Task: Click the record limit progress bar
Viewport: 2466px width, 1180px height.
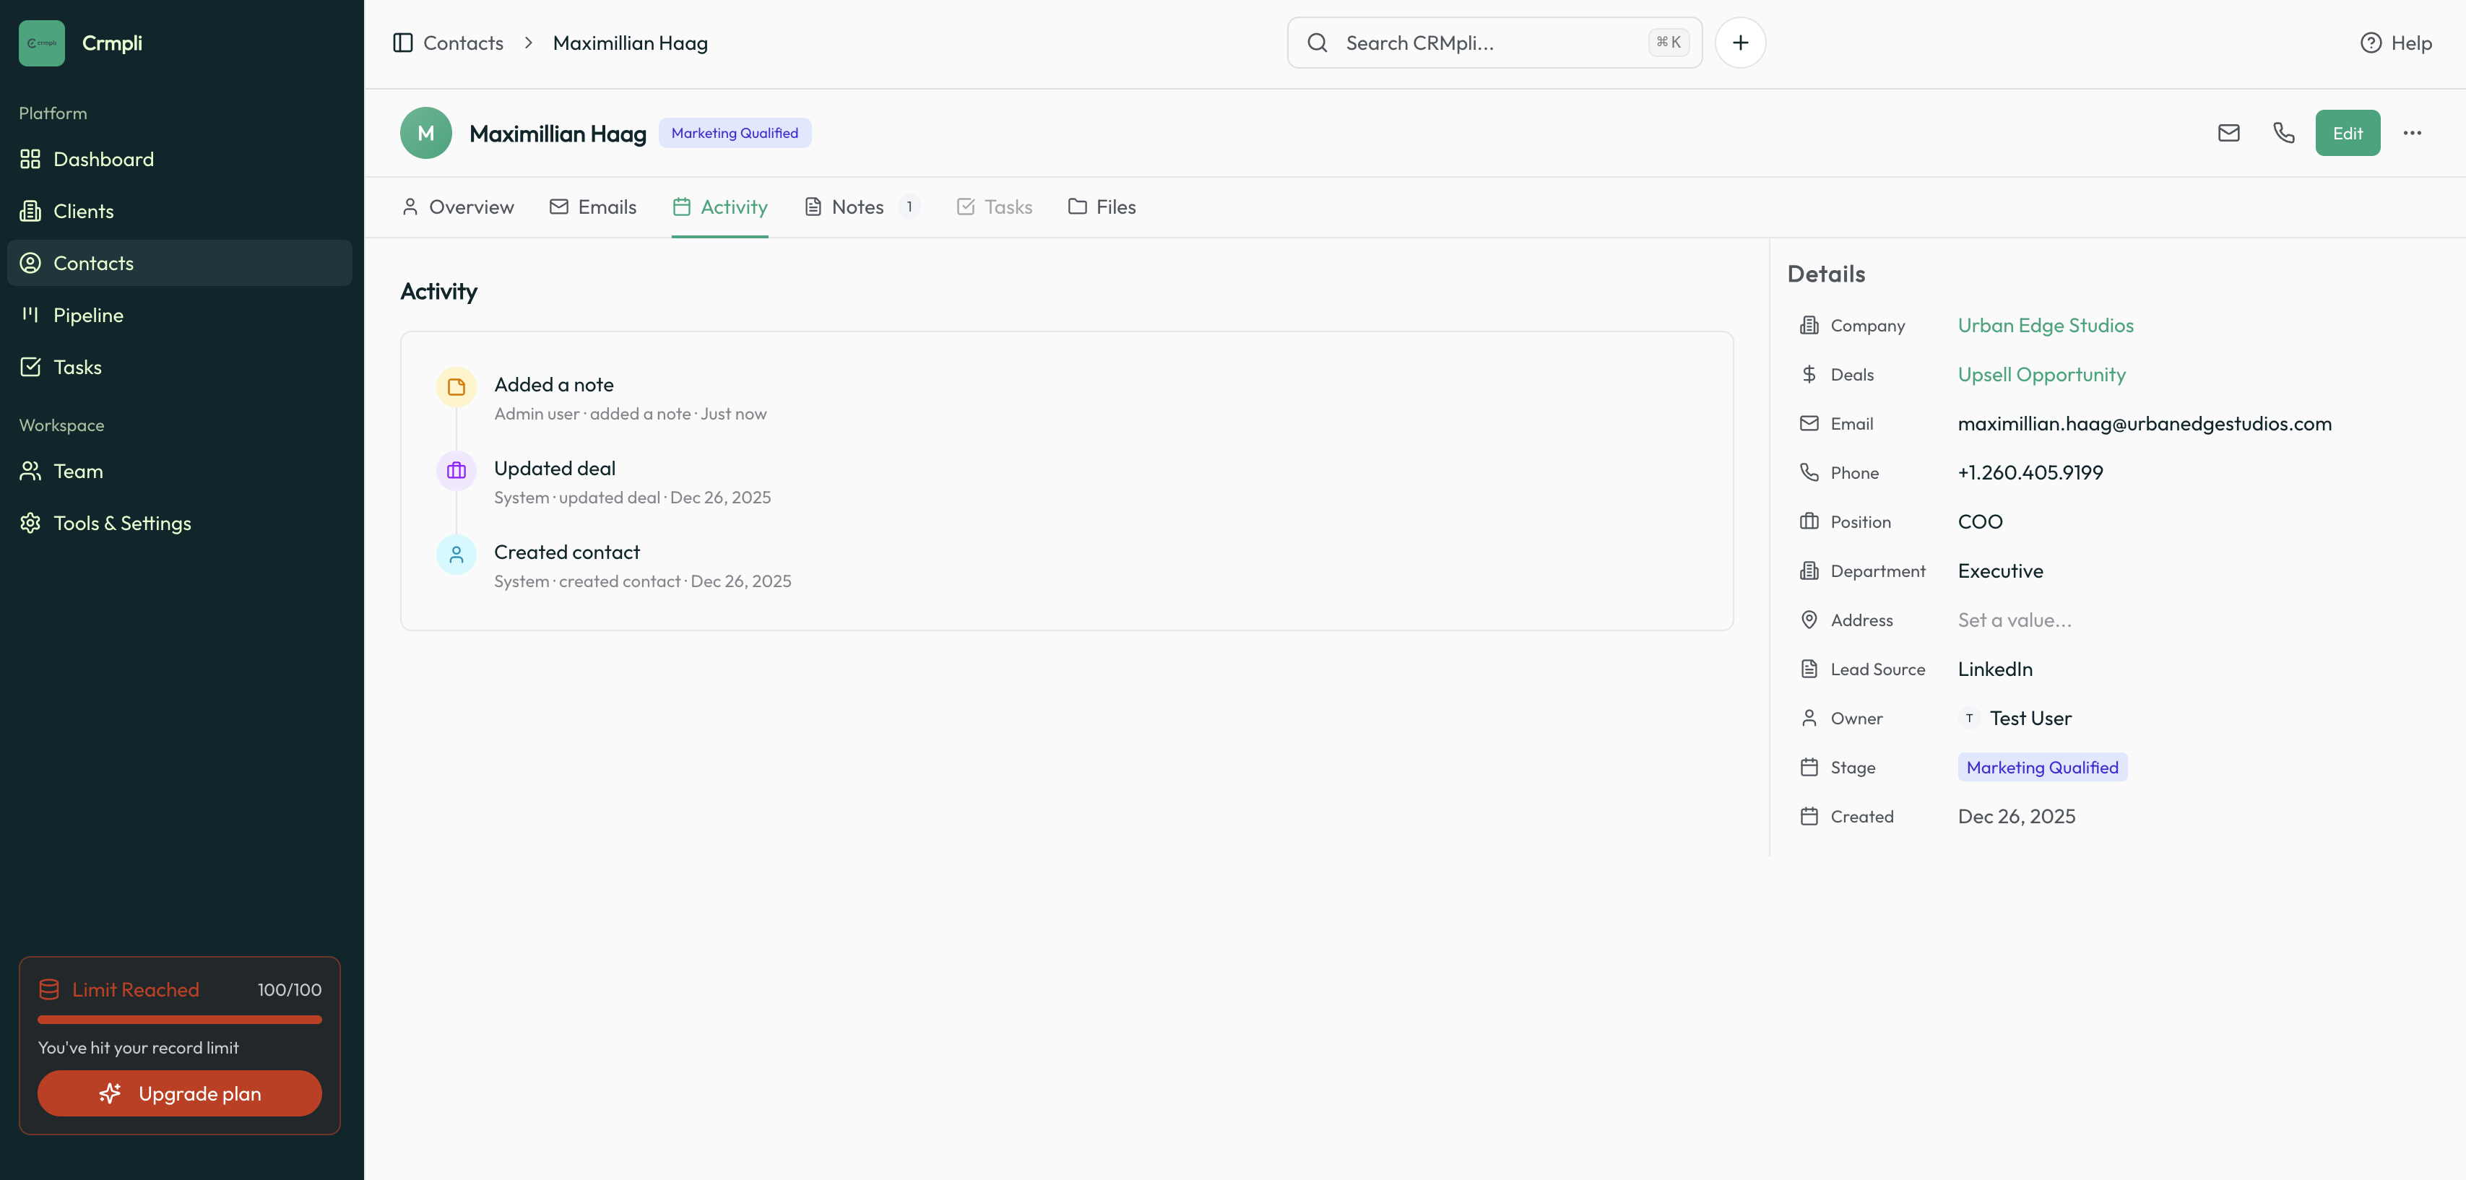Action: click(x=179, y=1020)
